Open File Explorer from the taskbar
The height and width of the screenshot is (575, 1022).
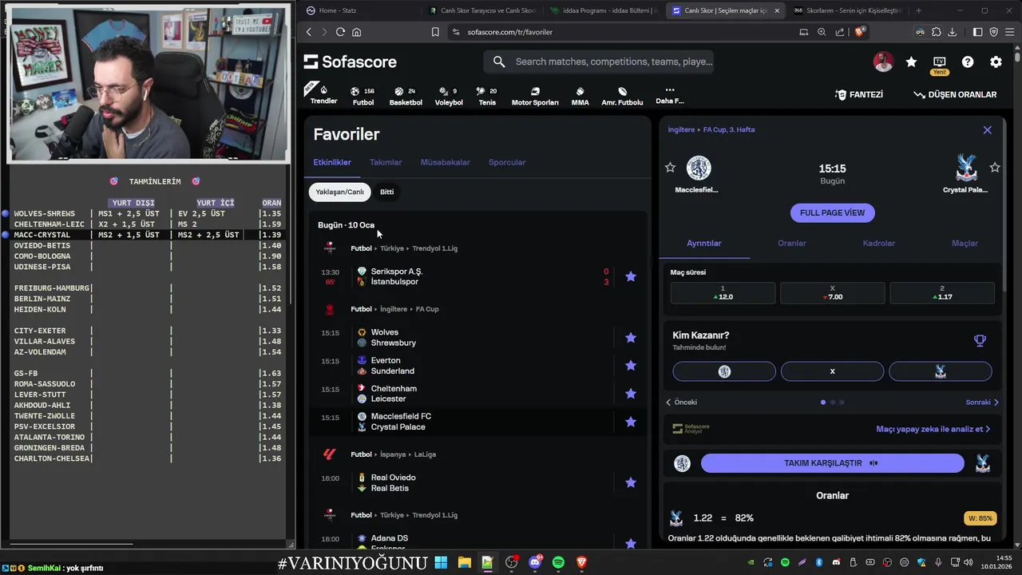pyautogui.click(x=464, y=563)
